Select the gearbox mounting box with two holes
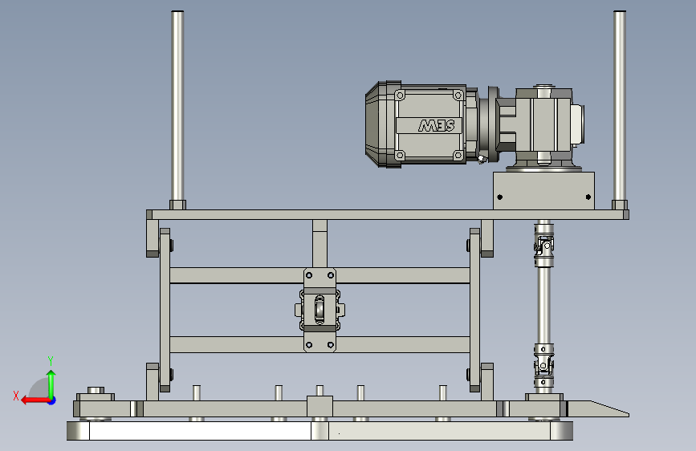 point(543,191)
